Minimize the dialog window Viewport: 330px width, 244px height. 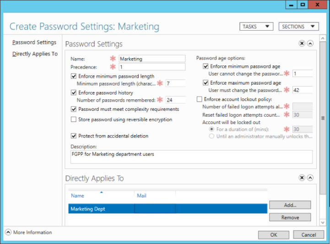(x=291, y=5)
